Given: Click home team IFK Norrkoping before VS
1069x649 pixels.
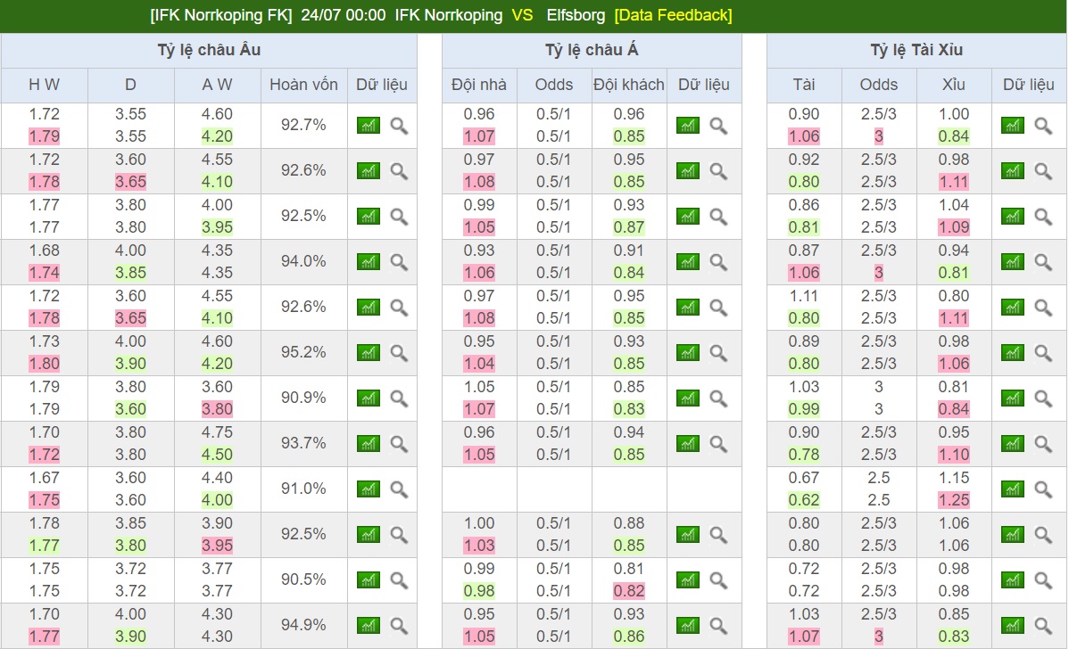Looking at the screenshot, I should [x=449, y=15].
